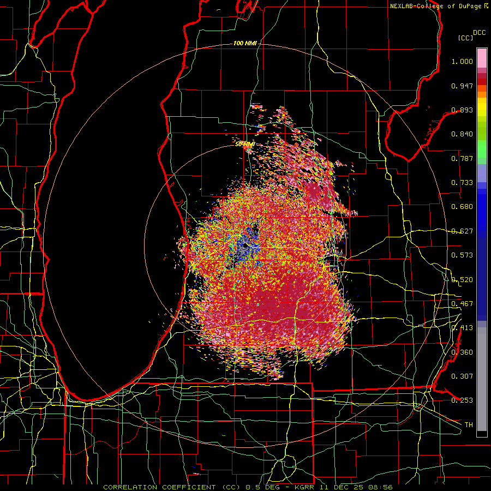
Task: Click the TH label at the color scale bottom
Action: pyautogui.click(x=469, y=425)
